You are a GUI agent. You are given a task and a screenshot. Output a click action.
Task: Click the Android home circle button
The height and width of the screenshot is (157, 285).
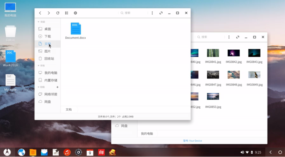coord(280,152)
